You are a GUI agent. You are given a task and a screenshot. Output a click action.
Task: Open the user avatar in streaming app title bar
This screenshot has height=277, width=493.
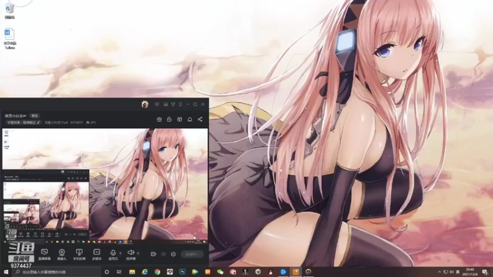tap(145, 104)
